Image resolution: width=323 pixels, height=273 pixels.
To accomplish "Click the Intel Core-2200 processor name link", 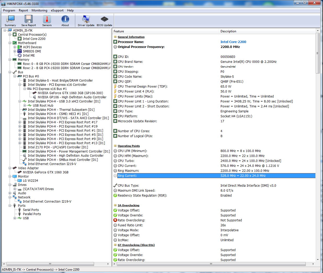I will [x=233, y=42].
